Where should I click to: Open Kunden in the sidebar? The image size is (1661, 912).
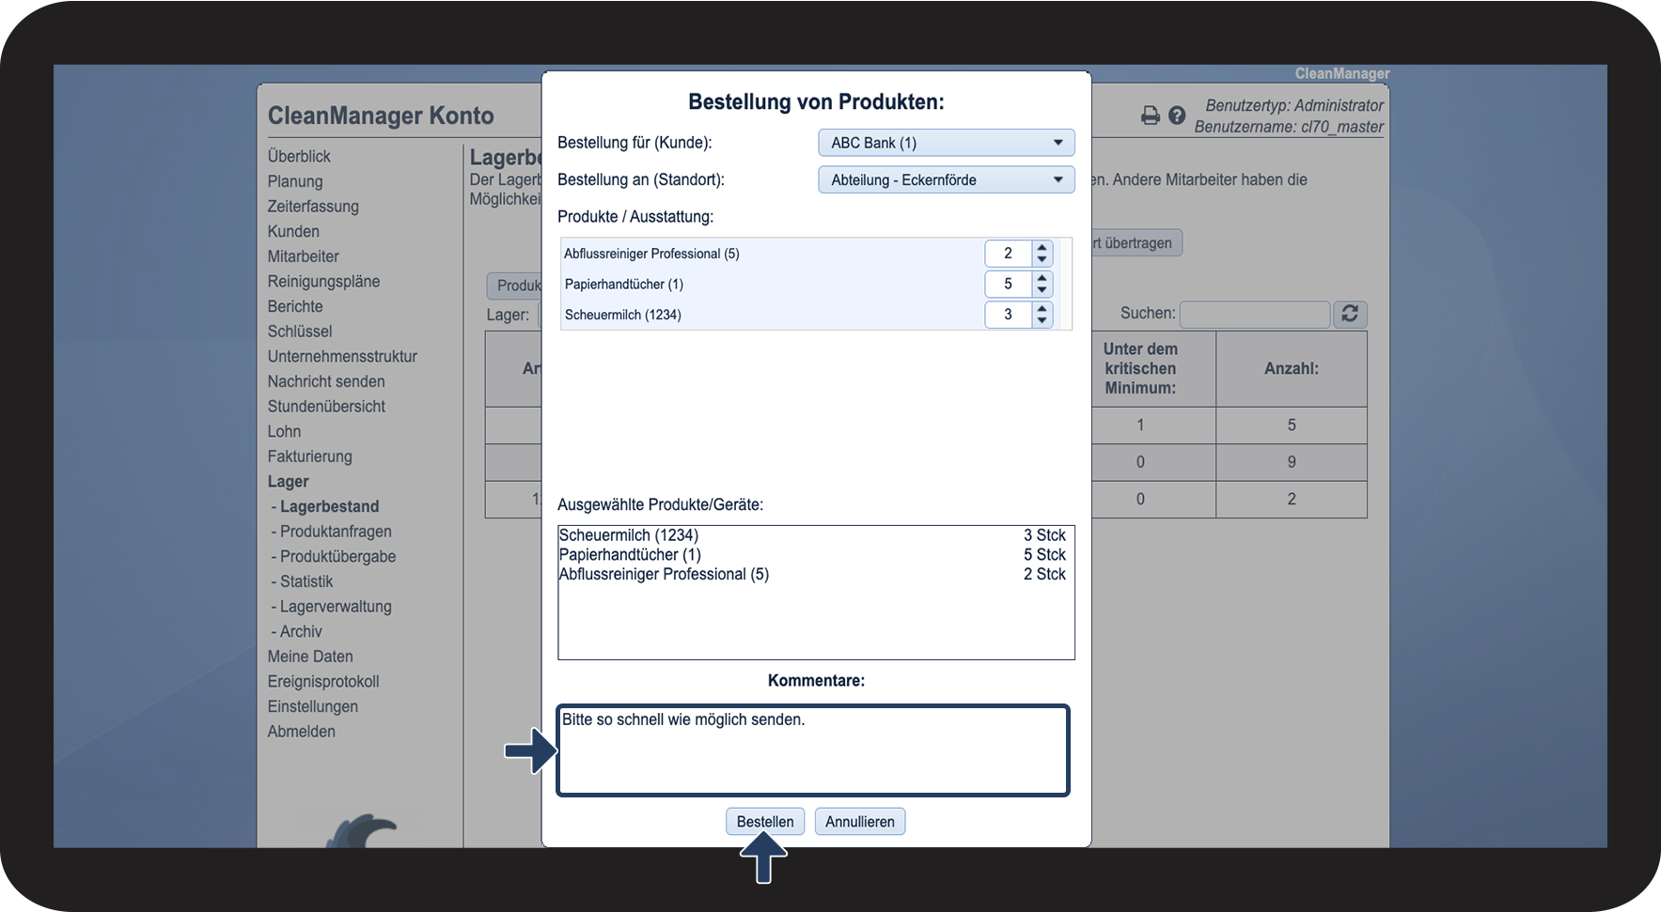coord(293,231)
